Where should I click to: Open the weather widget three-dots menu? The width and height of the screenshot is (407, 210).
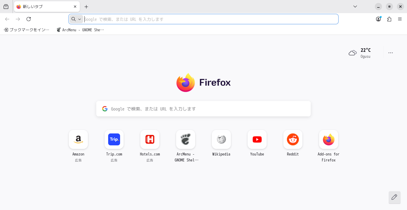click(x=391, y=53)
